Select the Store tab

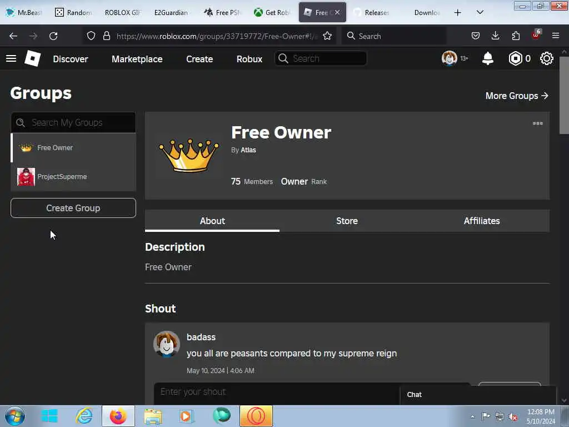pyautogui.click(x=347, y=221)
